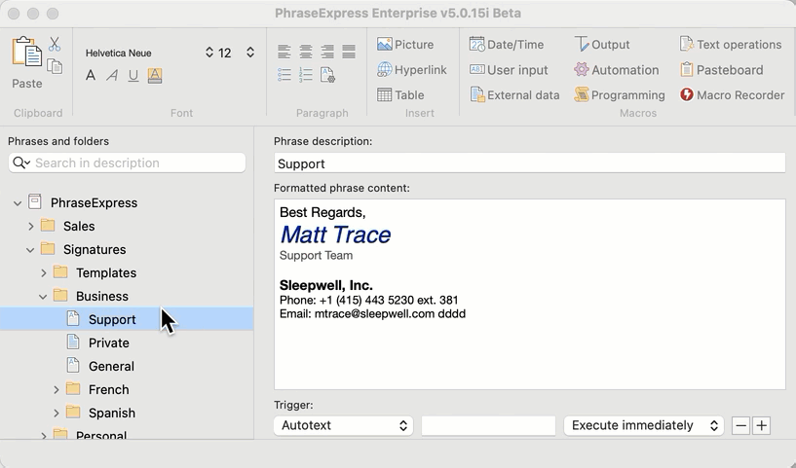This screenshot has width=796, height=468.
Task: Click the autotext trigger text field
Action: pyautogui.click(x=488, y=425)
